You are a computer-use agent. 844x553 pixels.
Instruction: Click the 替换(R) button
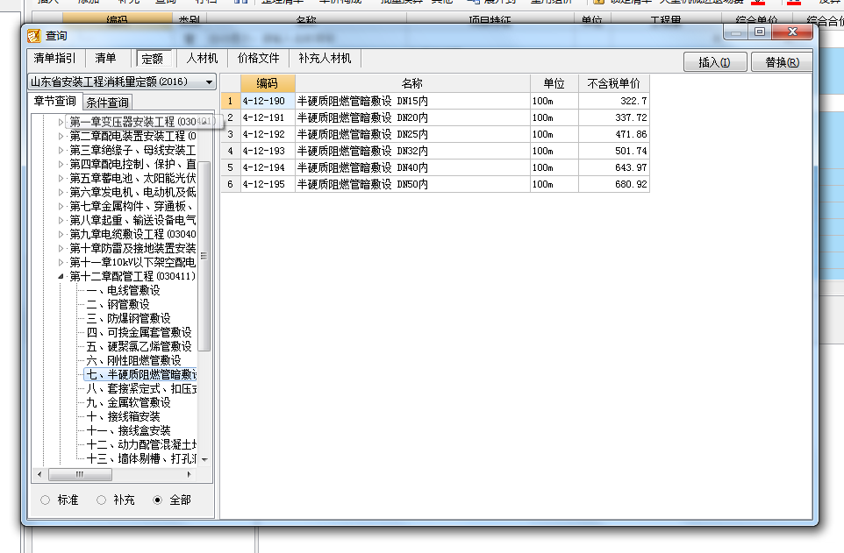(782, 62)
